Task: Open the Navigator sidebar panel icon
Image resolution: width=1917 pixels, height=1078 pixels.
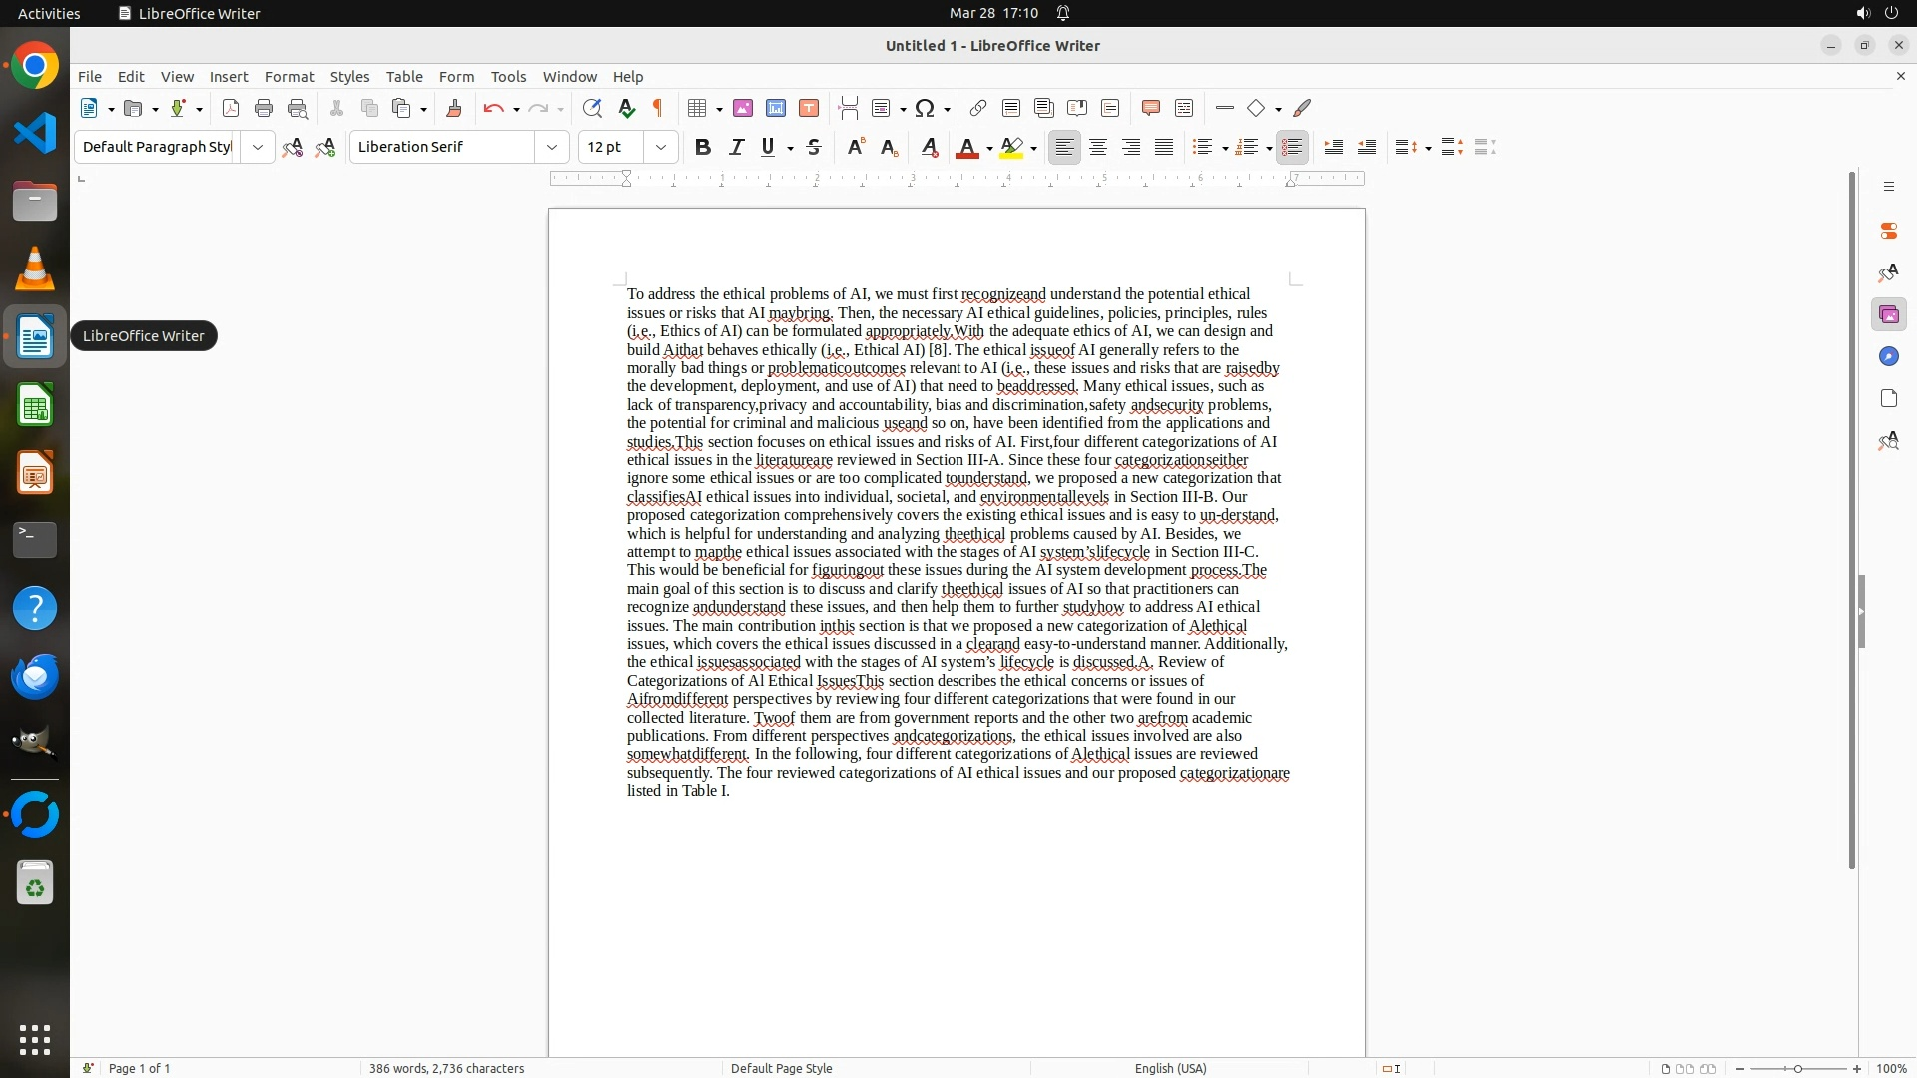Action: tap(1888, 357)
